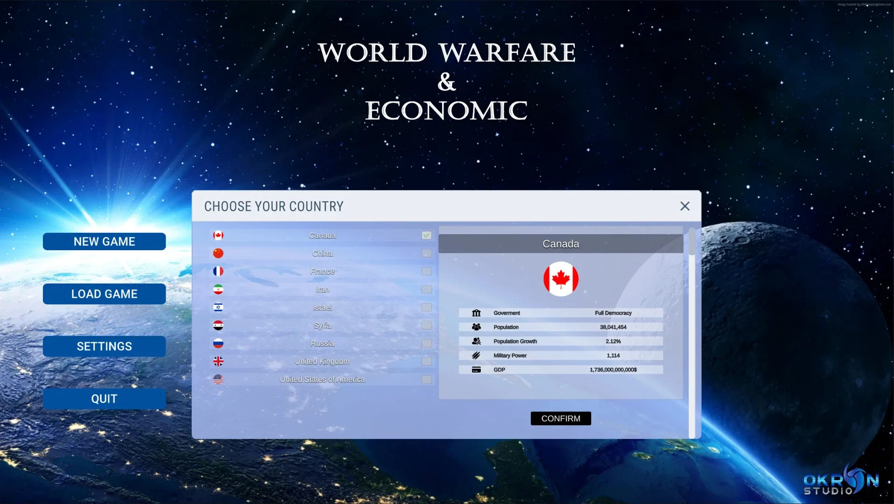Click the Russia flag icon
Image resolution: width=894 pixels, height=504 pixels.
coord(218,343)
